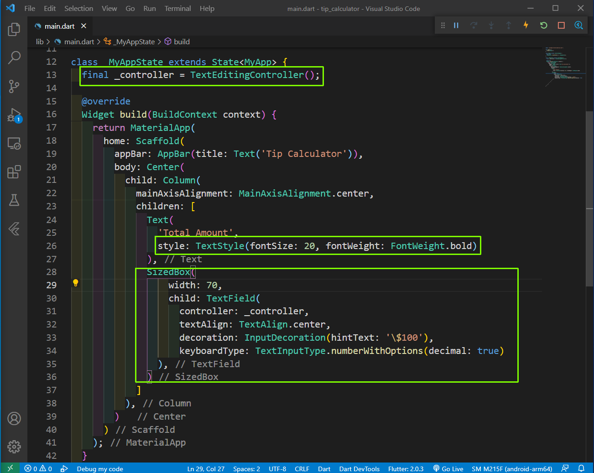
Task: Trigger Flutter Hot Reload lightning icon
Action: pyautogui.click(x=526, y=25)
